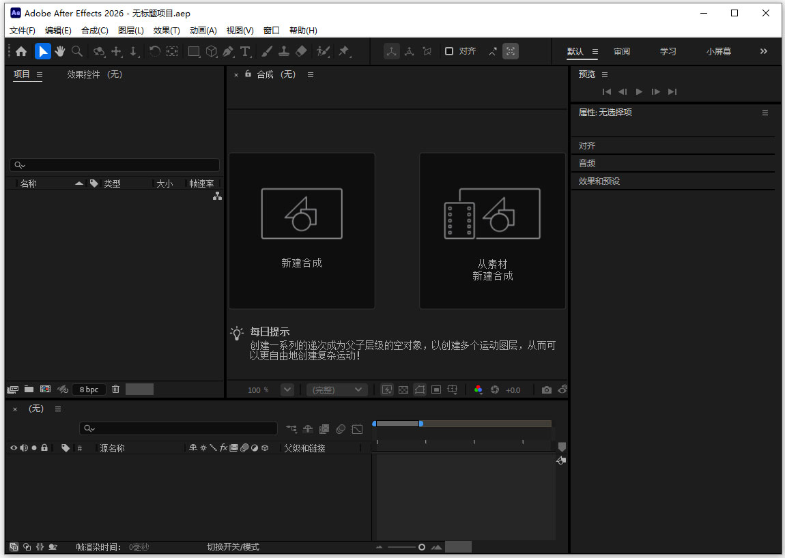785x558 pixels.
Task: Select the Eraser tool
Action: pos(301,51)
